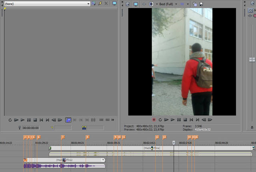Select the purple audio waveform event

64,166
